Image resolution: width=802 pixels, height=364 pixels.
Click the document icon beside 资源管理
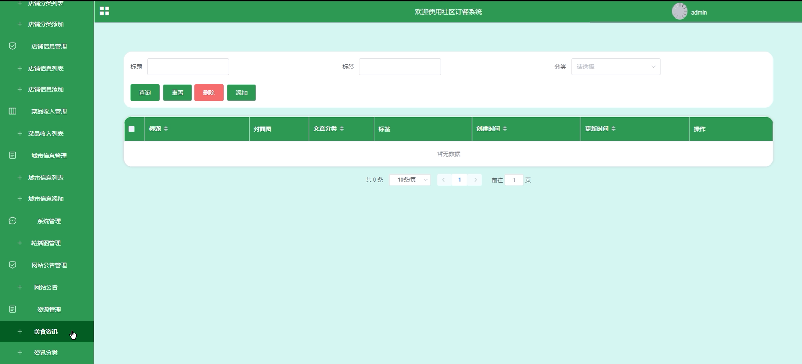[13, 309]
